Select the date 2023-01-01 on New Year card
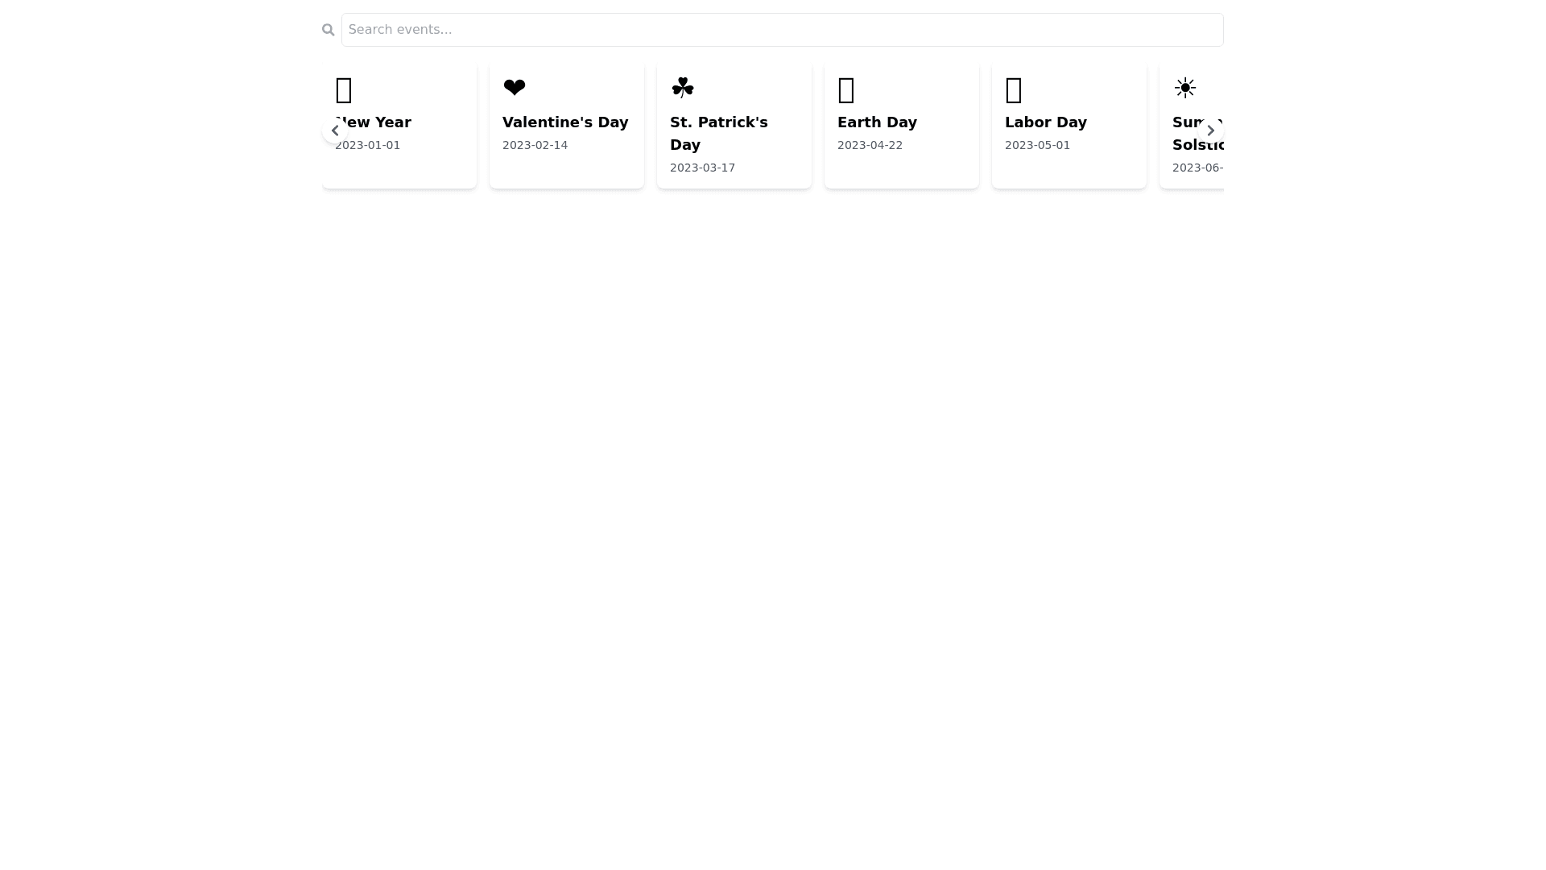This screenshot has width=1546, height=870. pyautogui.click(x=367, y=145)
